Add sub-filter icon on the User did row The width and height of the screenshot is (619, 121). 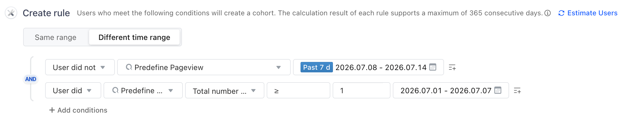pyautogui.click(x=517, y=91)
